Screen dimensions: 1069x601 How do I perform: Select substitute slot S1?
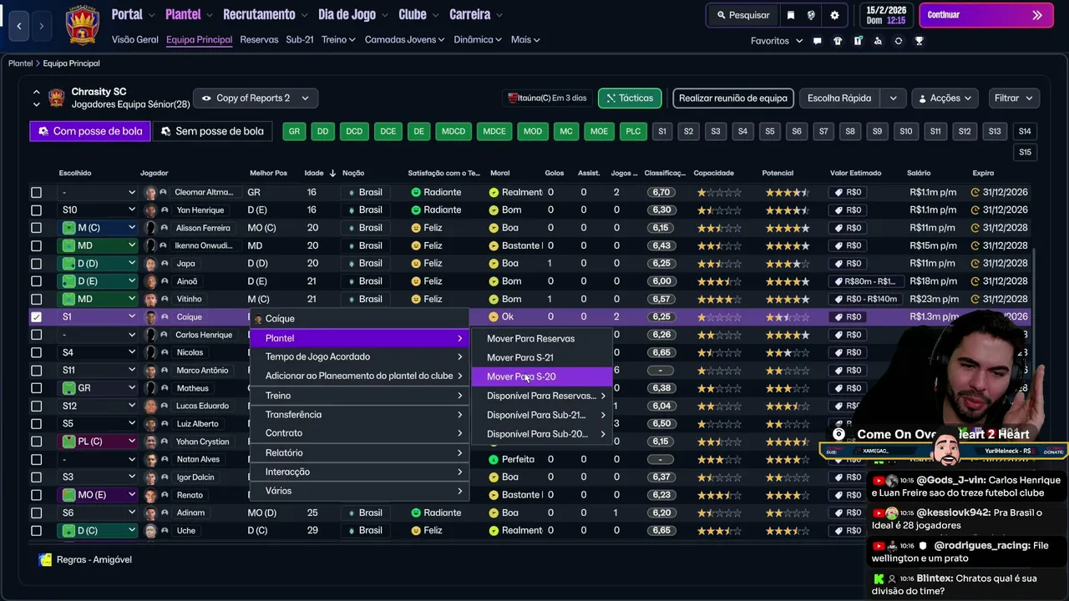[662, 131]
